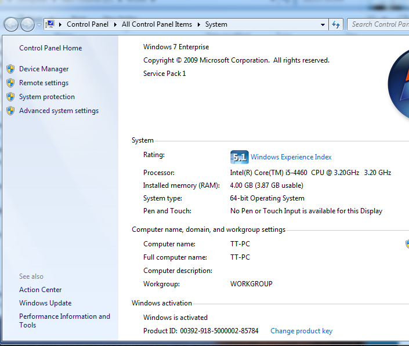Expand arrow after Control Panel breadcrumb
Viewport: 409px width, 346px height.
coord(115,24)
